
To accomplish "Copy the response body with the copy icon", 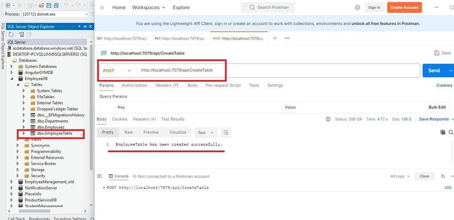I will click(x=443, y=132).
